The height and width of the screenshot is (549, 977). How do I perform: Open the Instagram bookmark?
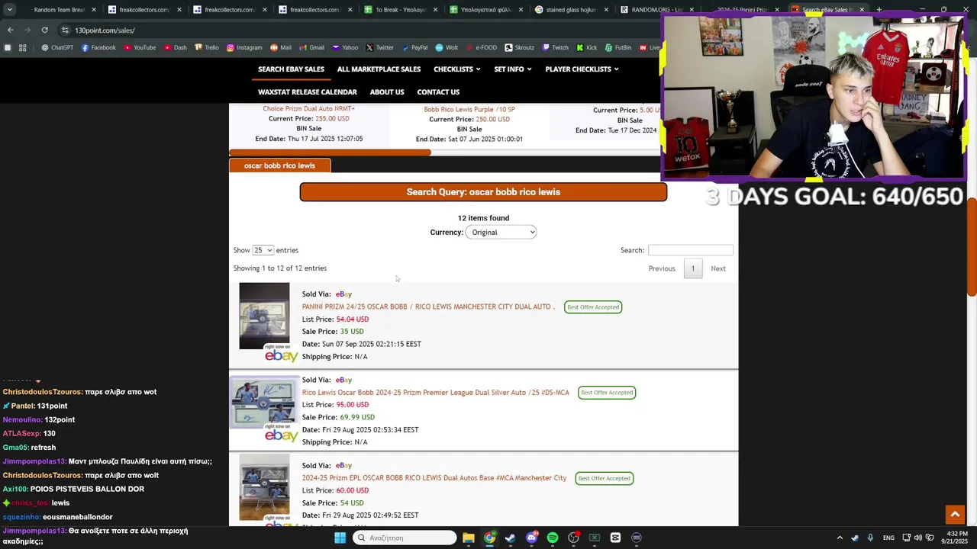(243, 47)
